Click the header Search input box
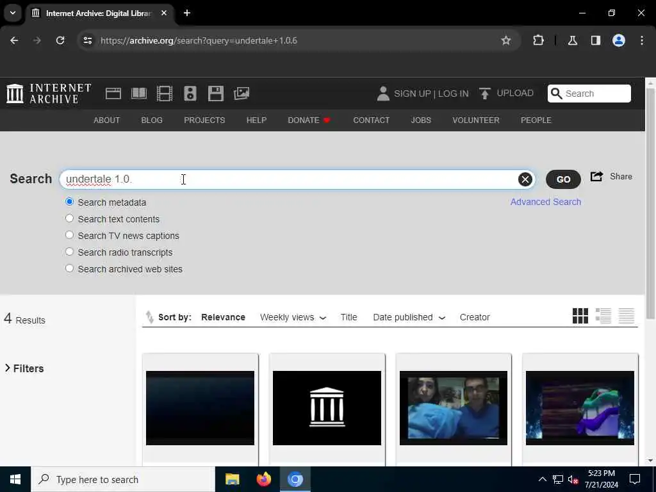This screenshot has height=492, width=656. coord(589,94)
